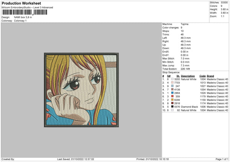Click the Stops label
The height and width of the screenshot is (162, 230).
coord(166,31)
